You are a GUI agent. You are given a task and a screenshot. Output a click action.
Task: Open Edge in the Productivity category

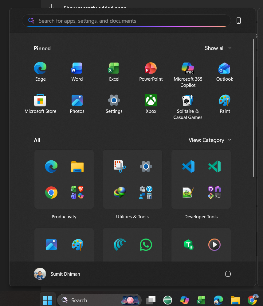click(51, 166)
